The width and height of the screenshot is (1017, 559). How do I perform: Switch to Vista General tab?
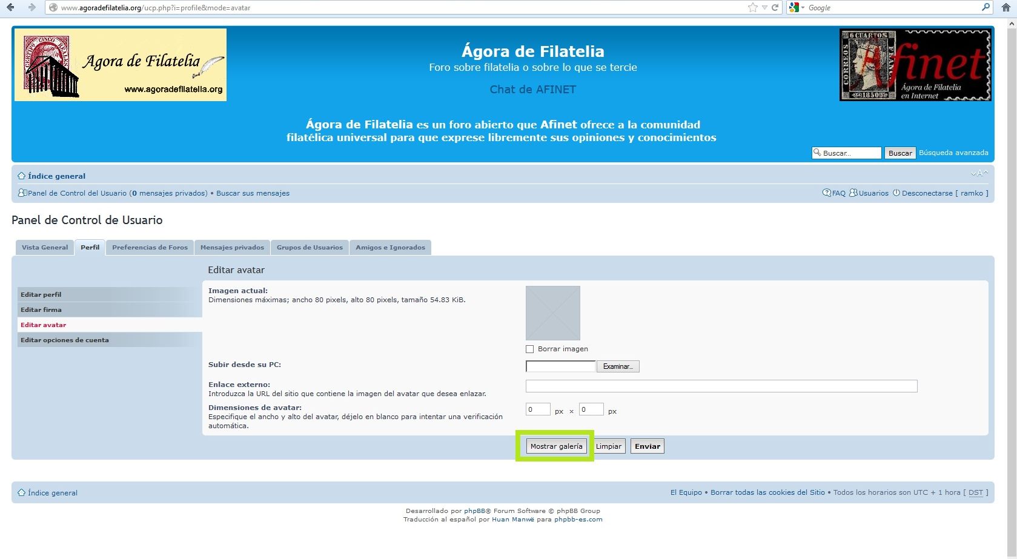pyautogui.click(x=45, y=247)
